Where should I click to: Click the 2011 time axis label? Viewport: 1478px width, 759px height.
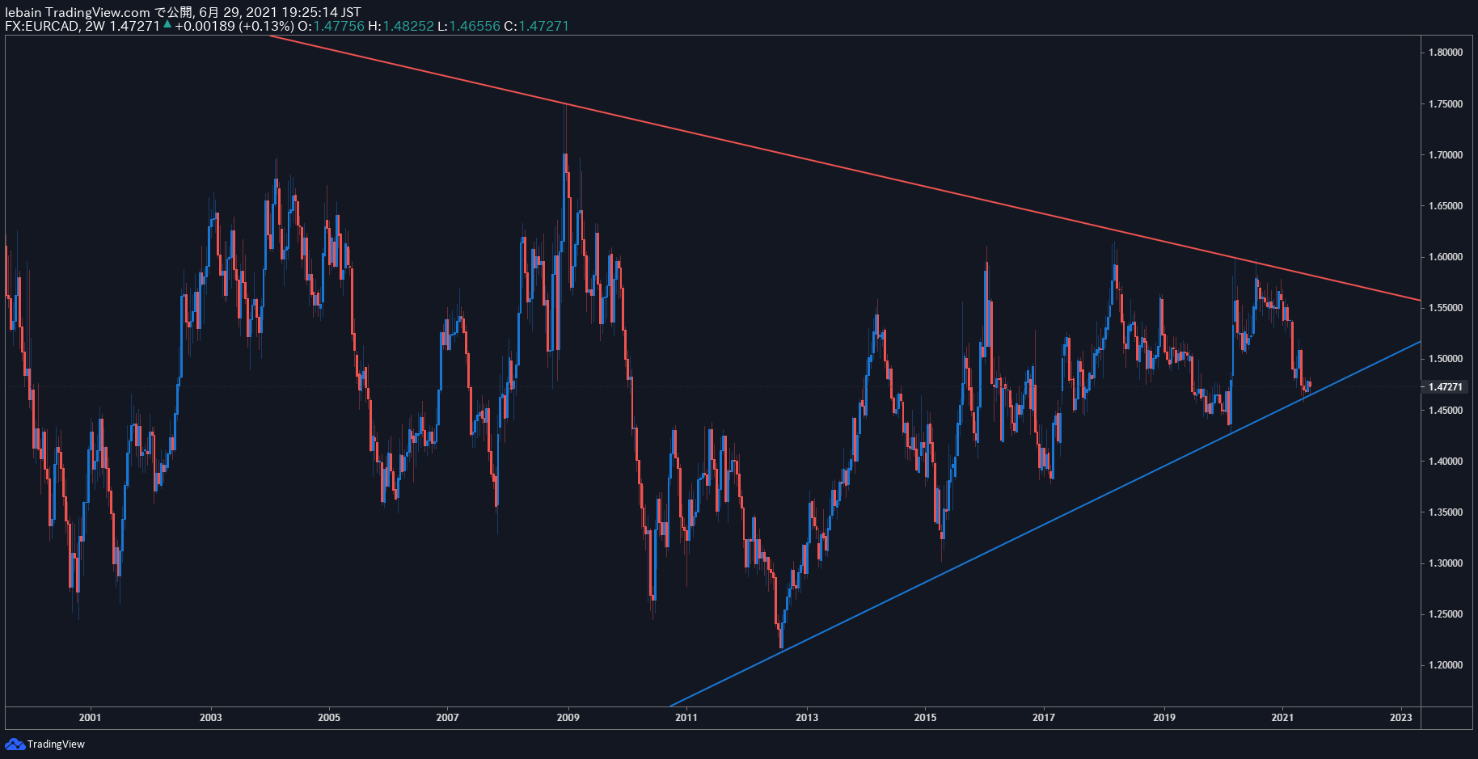[x=686, y=718]
